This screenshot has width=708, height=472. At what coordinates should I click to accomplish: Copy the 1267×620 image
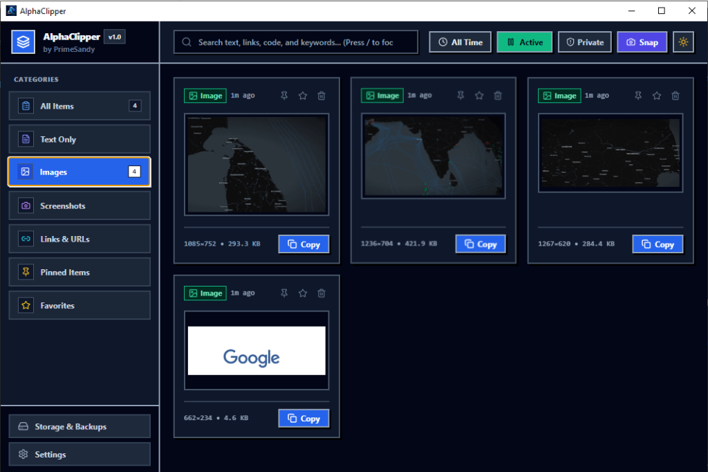658,244
